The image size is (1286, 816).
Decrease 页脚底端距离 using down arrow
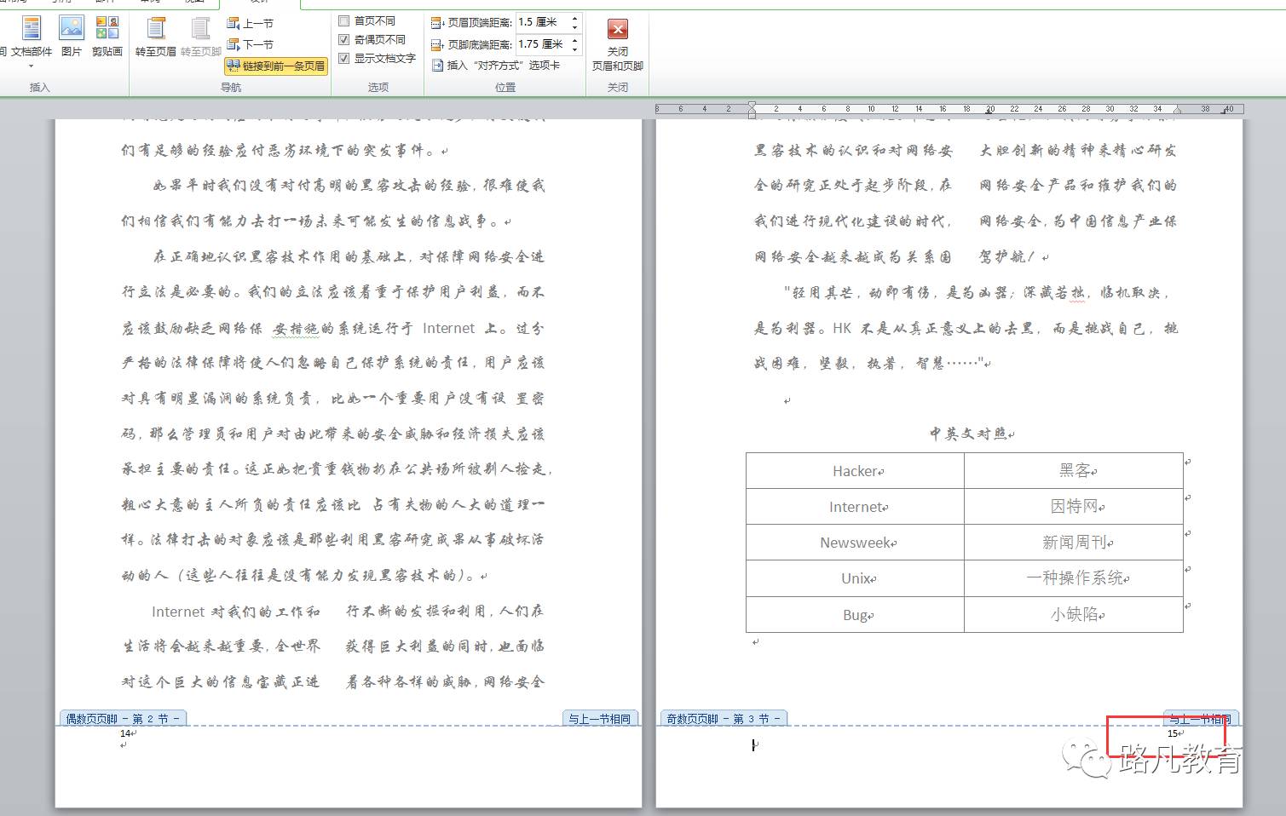click(x=574, y=48)
